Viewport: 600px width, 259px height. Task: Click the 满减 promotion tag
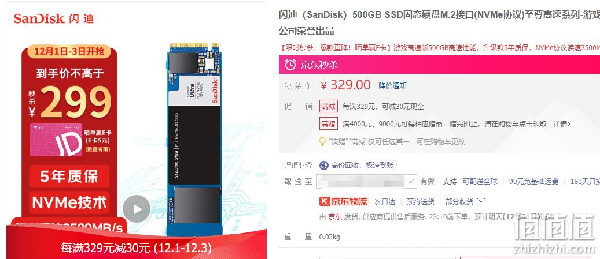[x=328, y=106]
